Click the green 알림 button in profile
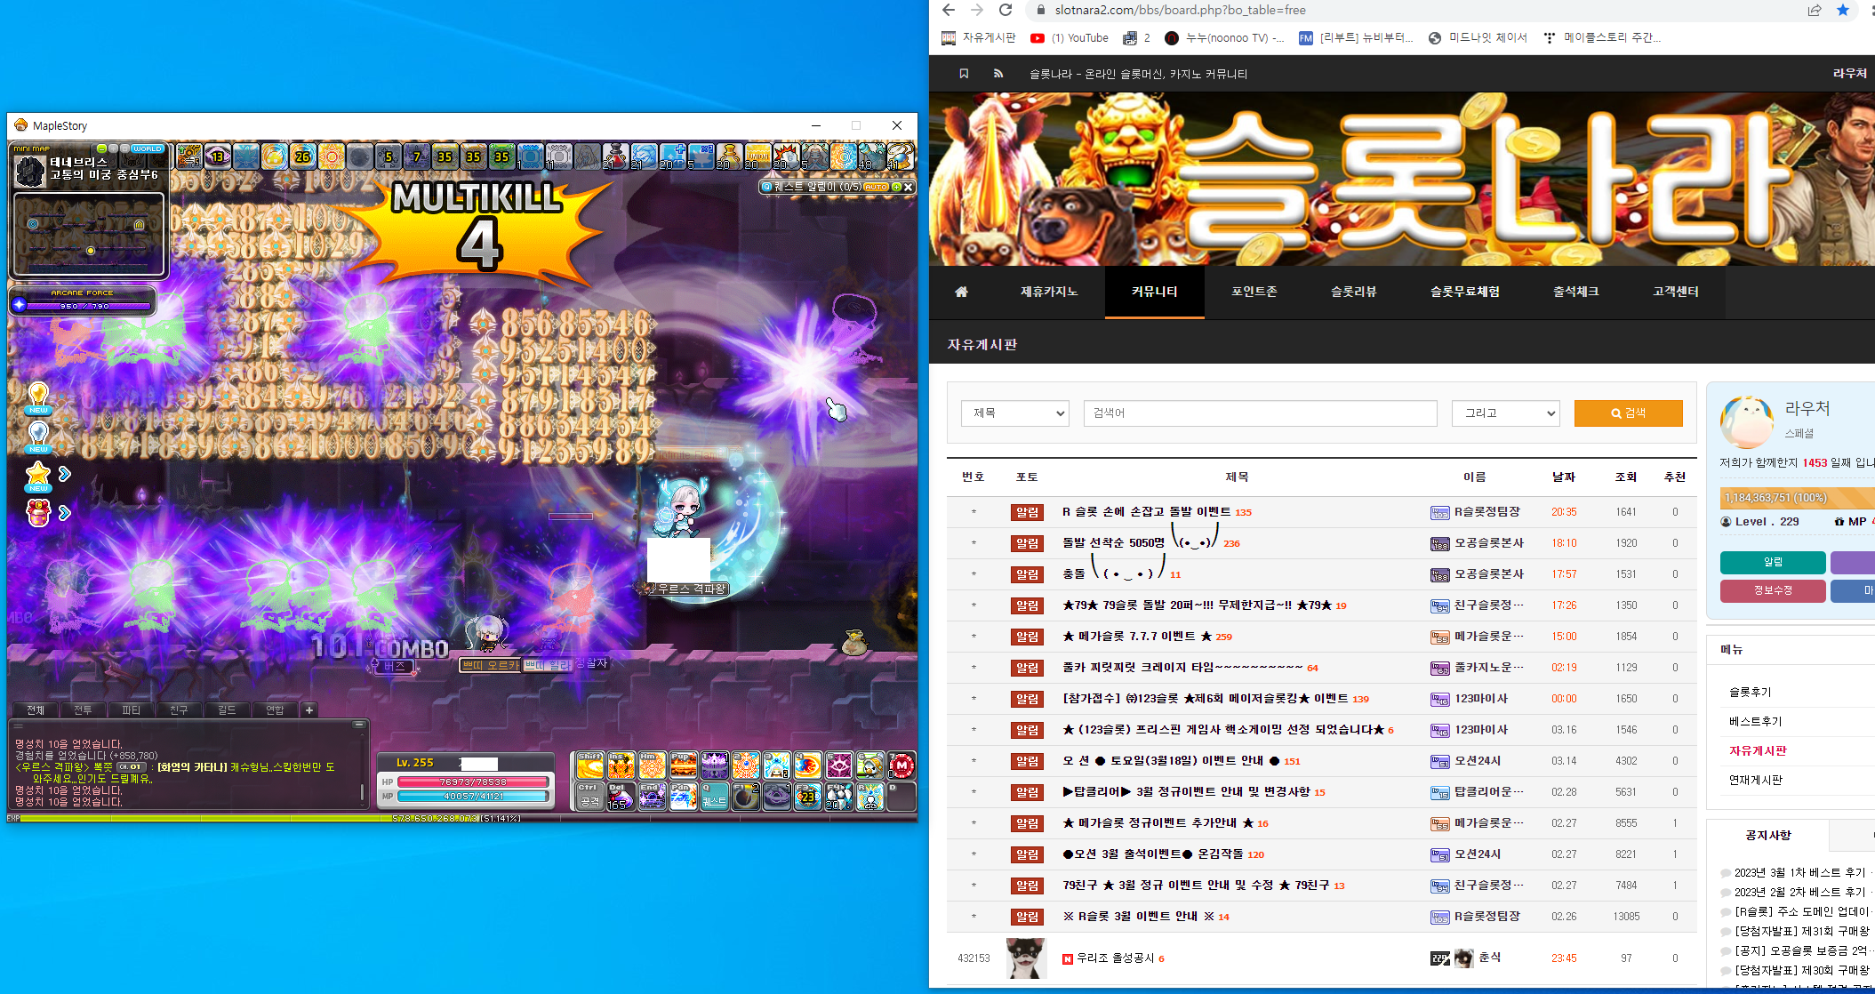 point(1773,562)
